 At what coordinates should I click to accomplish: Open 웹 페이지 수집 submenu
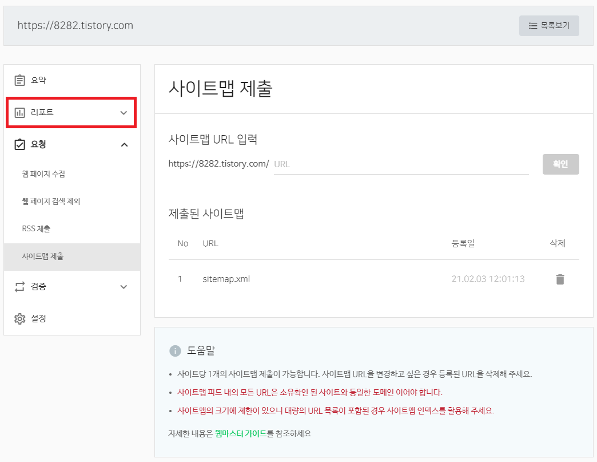[x=43, y=174]
